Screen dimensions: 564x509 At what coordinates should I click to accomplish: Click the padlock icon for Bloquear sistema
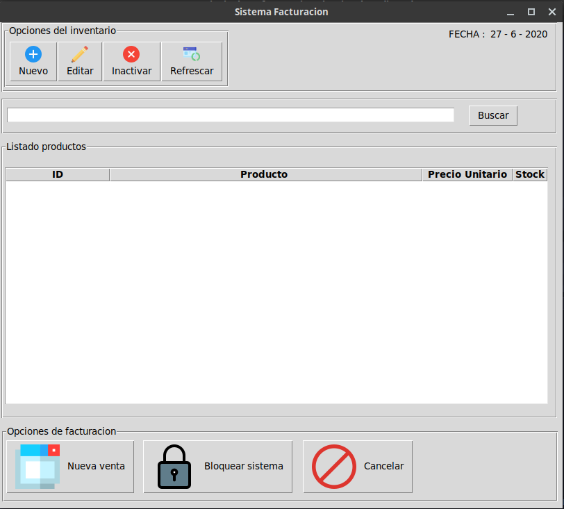[x=173, y=466]
